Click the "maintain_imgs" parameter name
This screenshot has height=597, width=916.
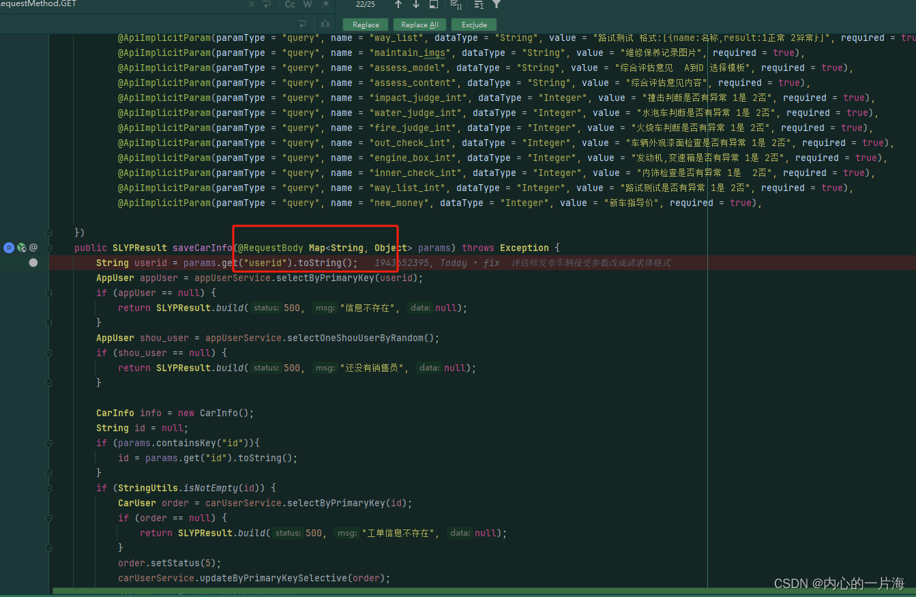pyautogui.click(x=409, y=53)
